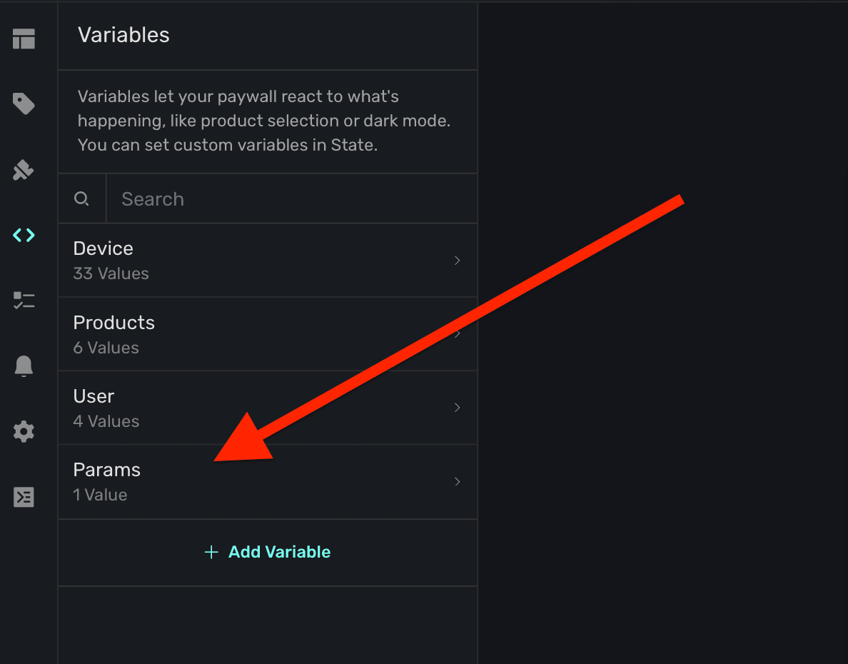Image resolution: width=848 pixels, height=664 pixels.
Task: Click the plus icon beside Add Variable
Action: point(211,552)
